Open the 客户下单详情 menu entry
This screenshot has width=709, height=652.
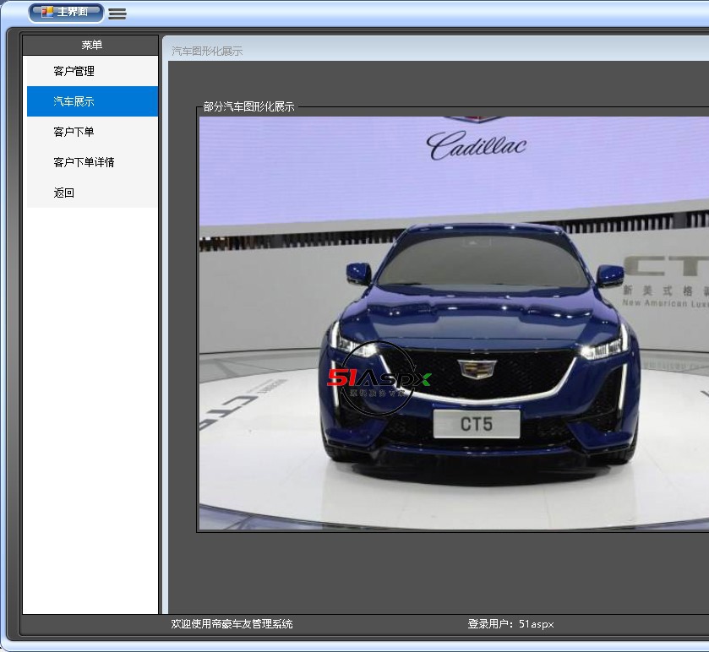click(84, 162)
